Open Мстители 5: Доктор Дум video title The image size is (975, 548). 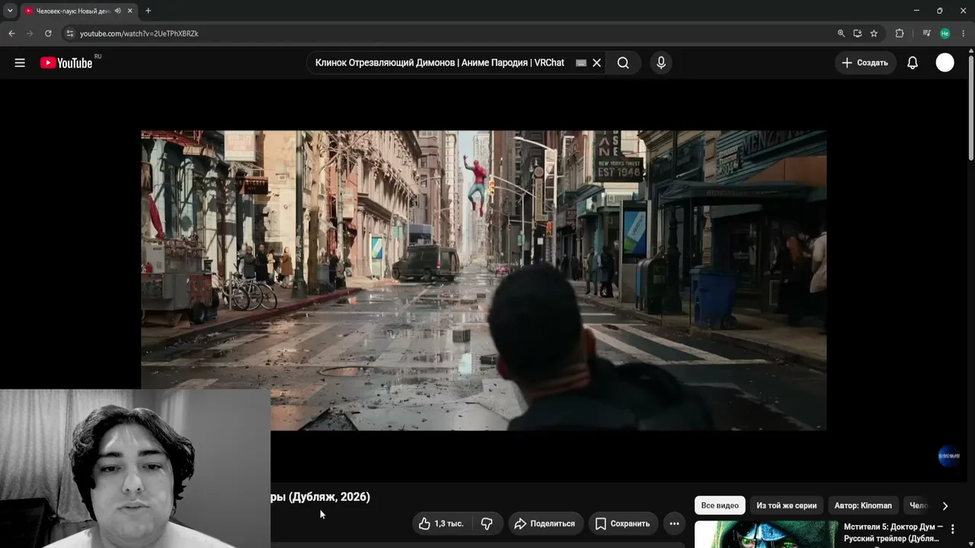(x=893, y=533)
